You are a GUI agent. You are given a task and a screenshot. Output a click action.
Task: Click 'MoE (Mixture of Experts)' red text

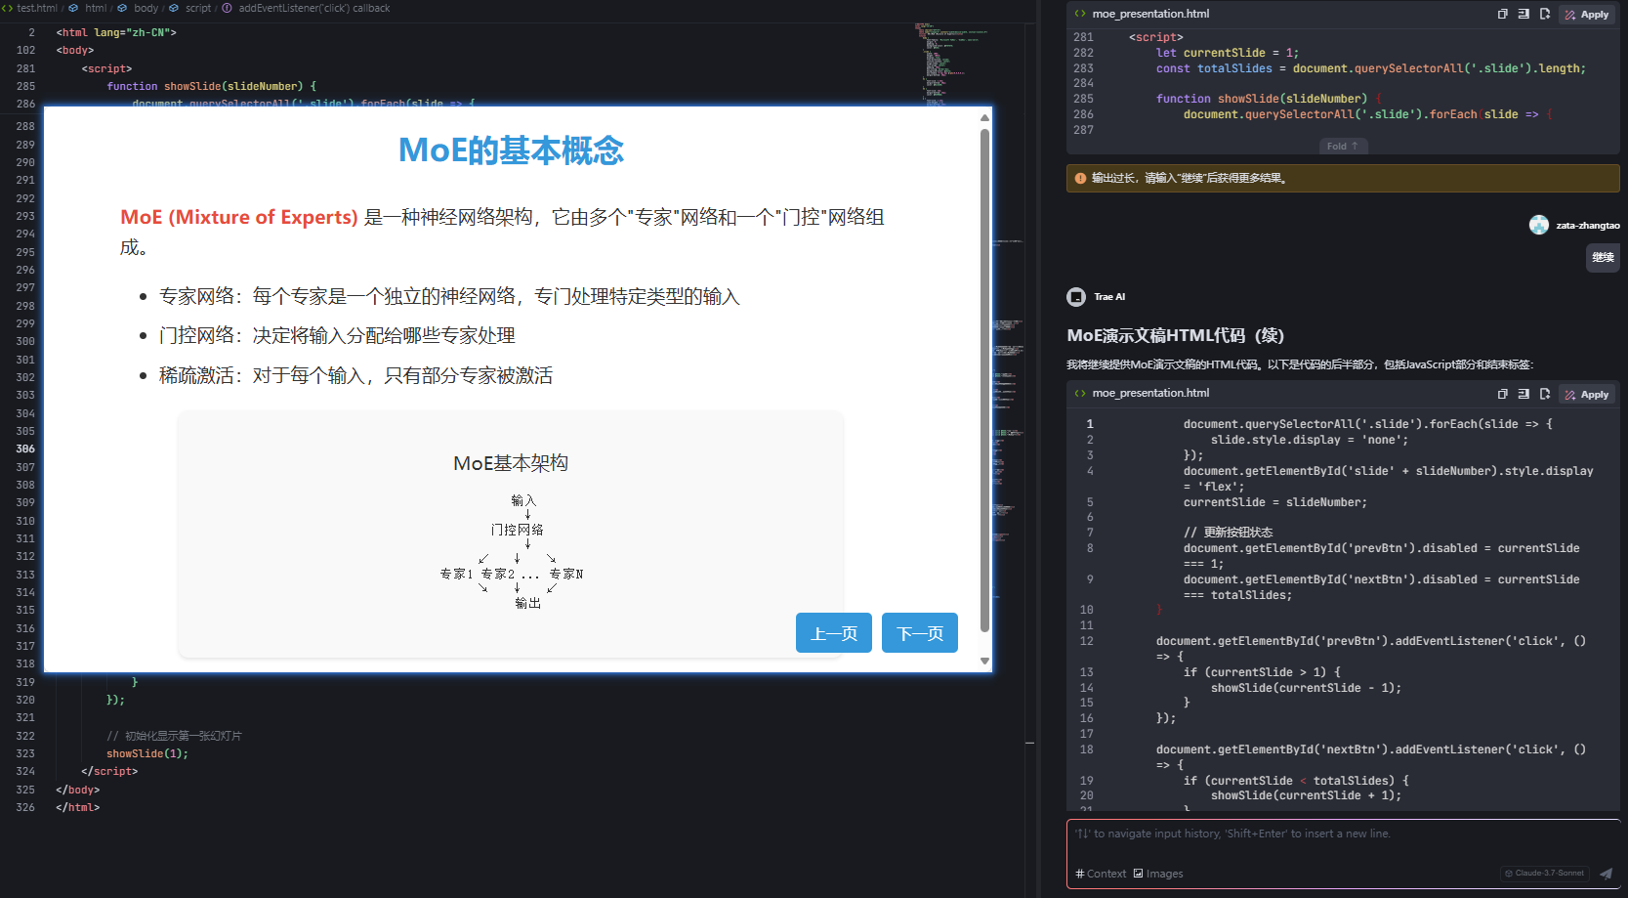coord(239,217)
